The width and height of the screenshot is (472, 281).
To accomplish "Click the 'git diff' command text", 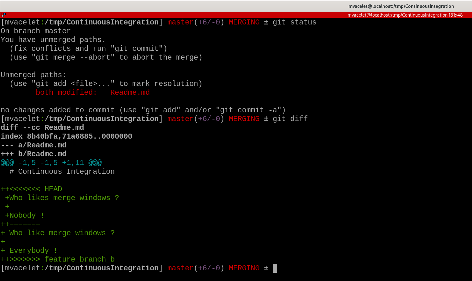I will tap(290, 119).
